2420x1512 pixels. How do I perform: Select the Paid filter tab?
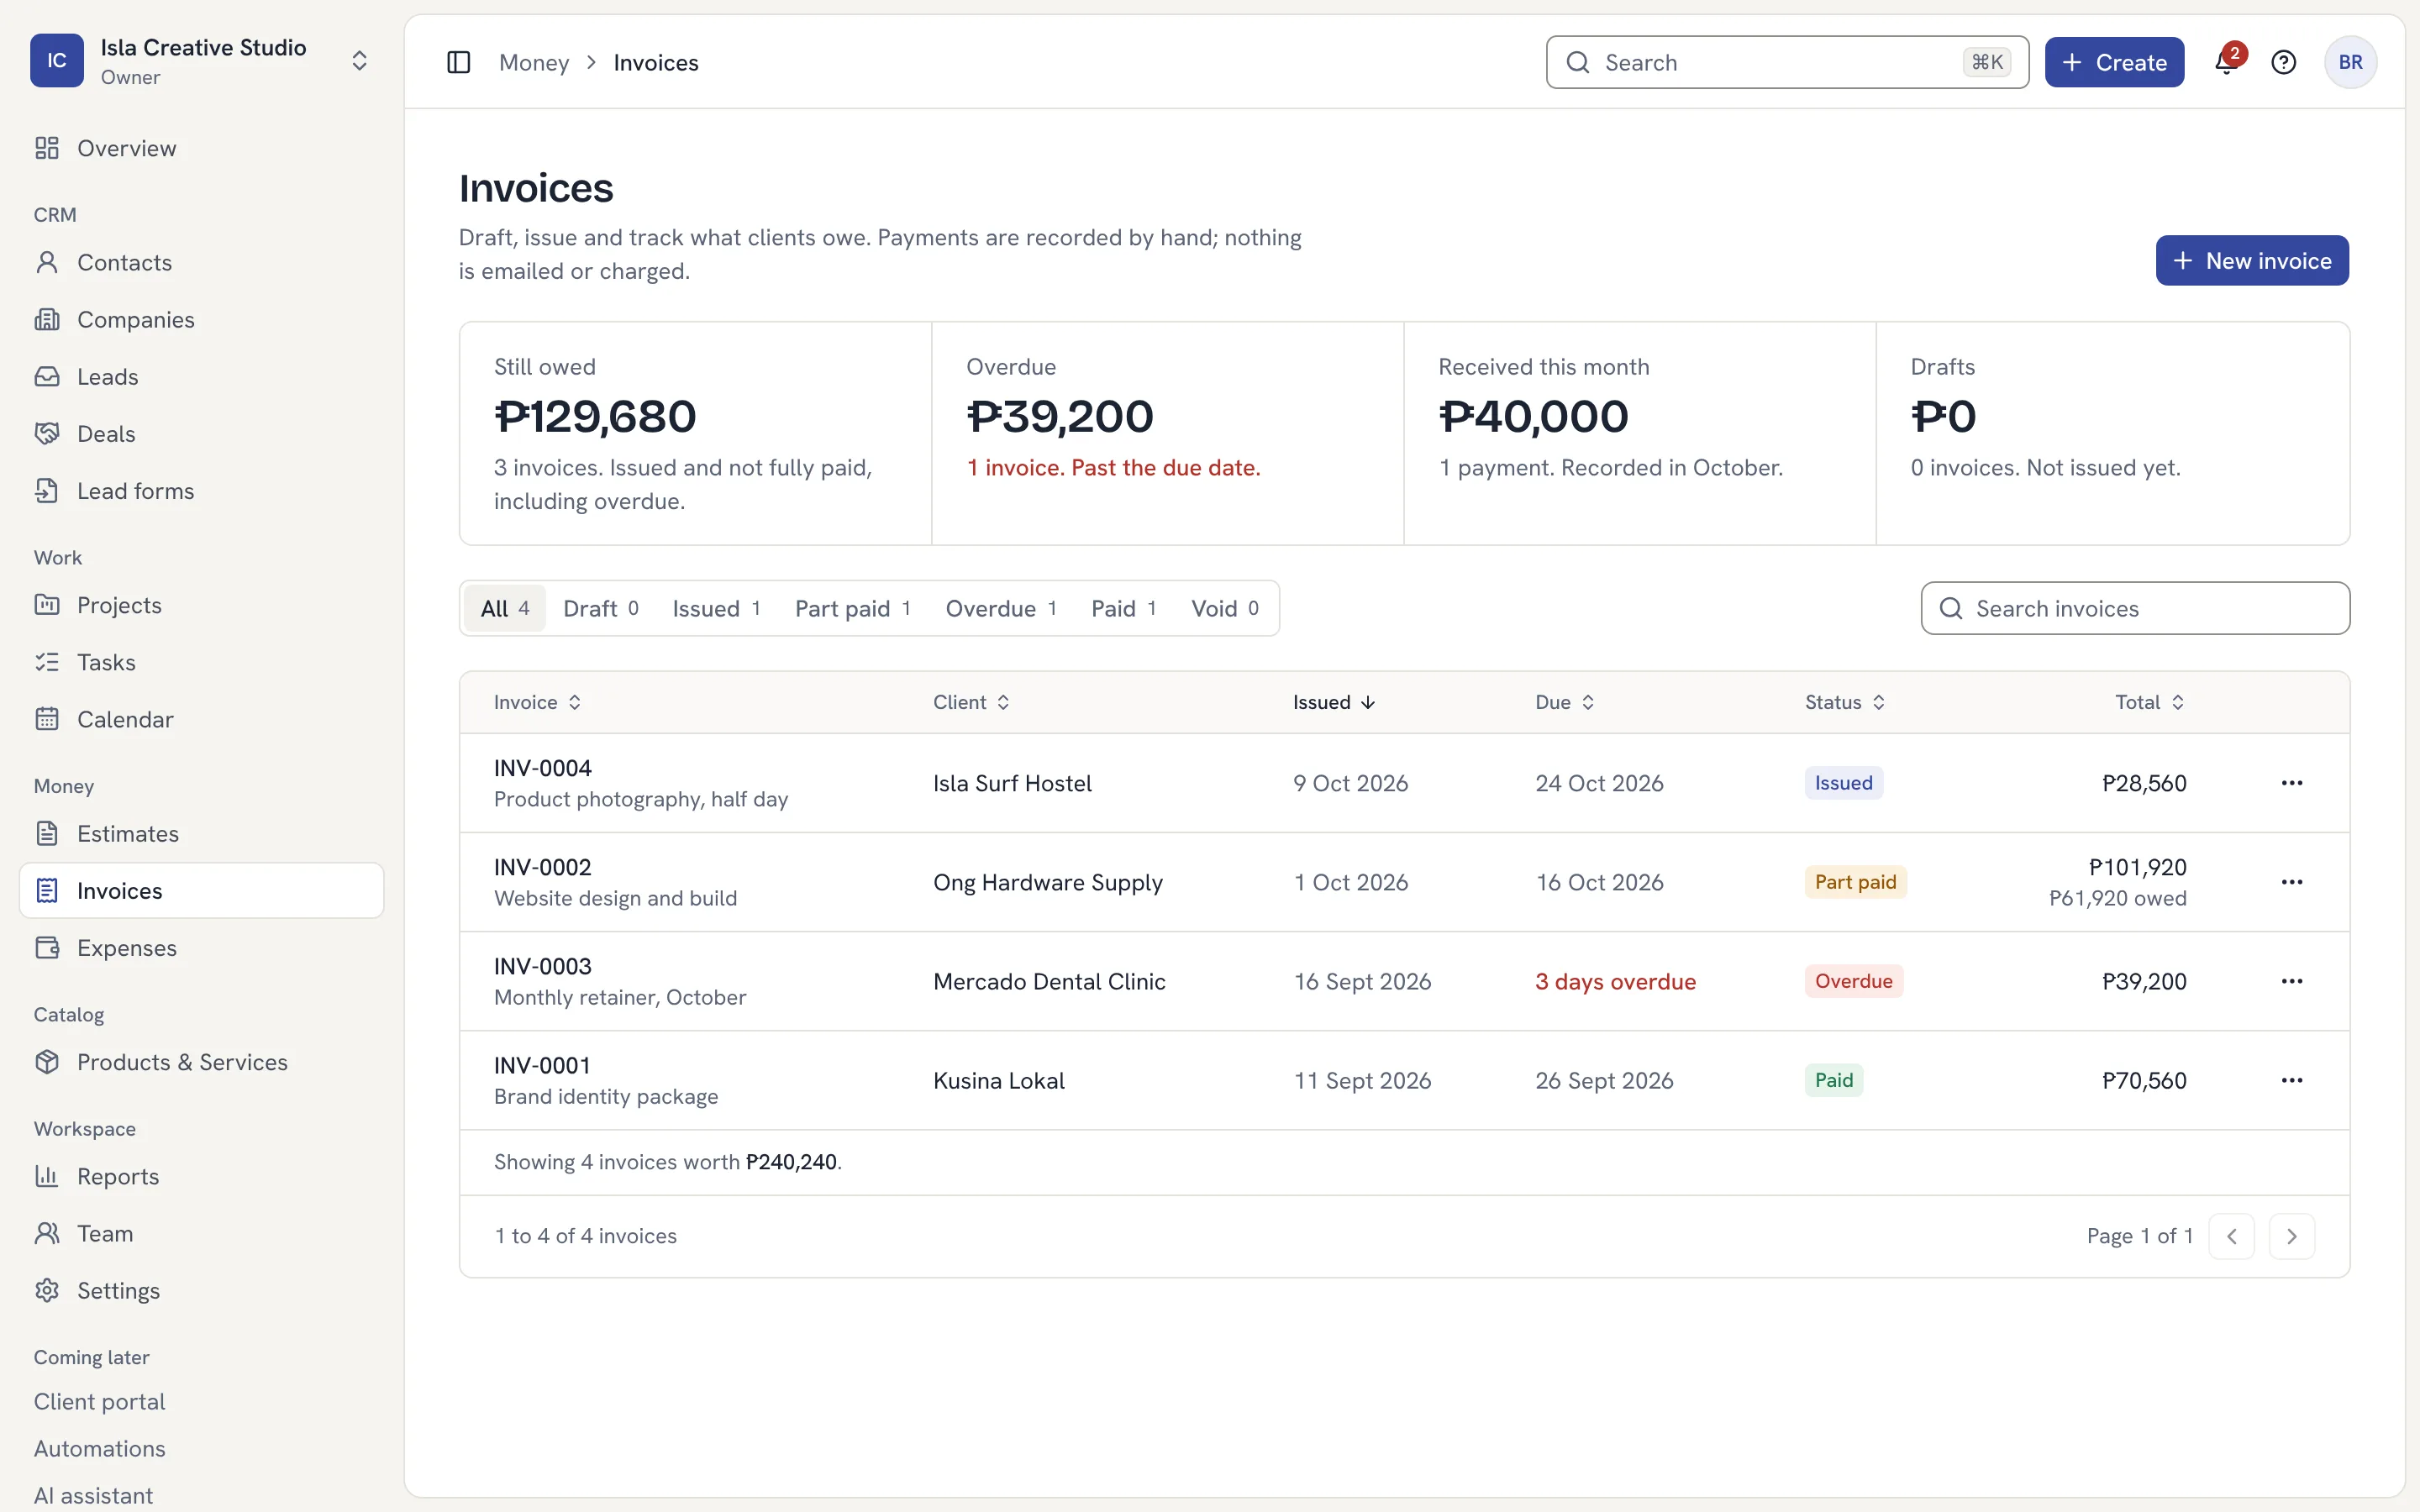coord(1124,608)
